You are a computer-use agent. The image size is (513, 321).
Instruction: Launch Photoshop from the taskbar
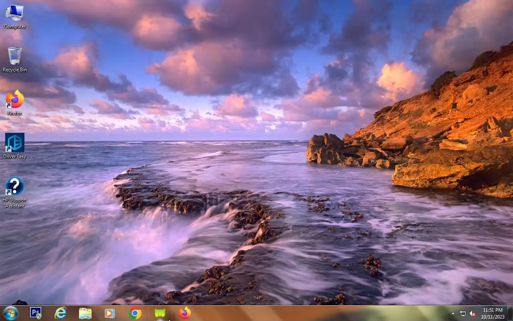point(36,313)
